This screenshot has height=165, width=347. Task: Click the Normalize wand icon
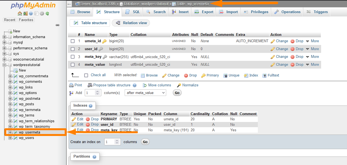[x=179, y=85]
